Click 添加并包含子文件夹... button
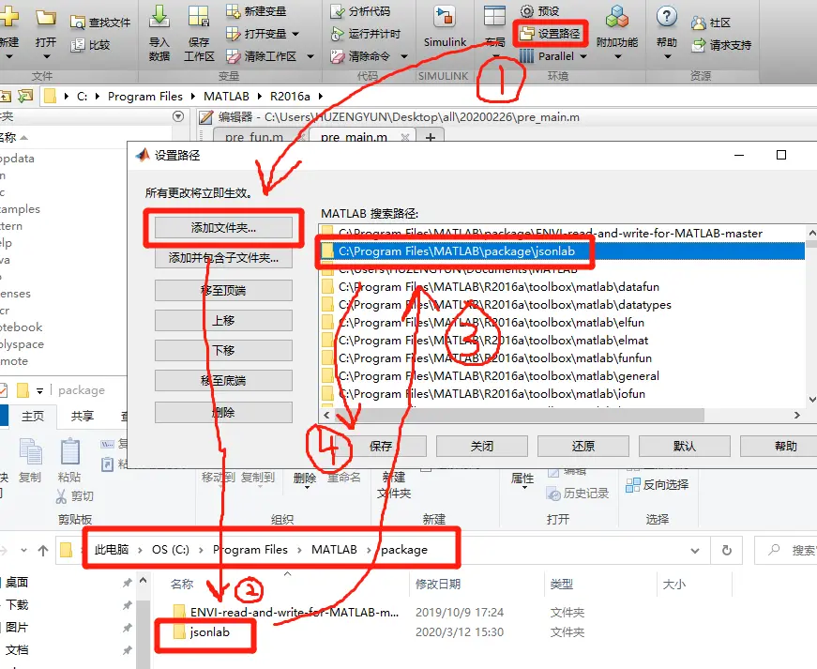 (223, 258)
